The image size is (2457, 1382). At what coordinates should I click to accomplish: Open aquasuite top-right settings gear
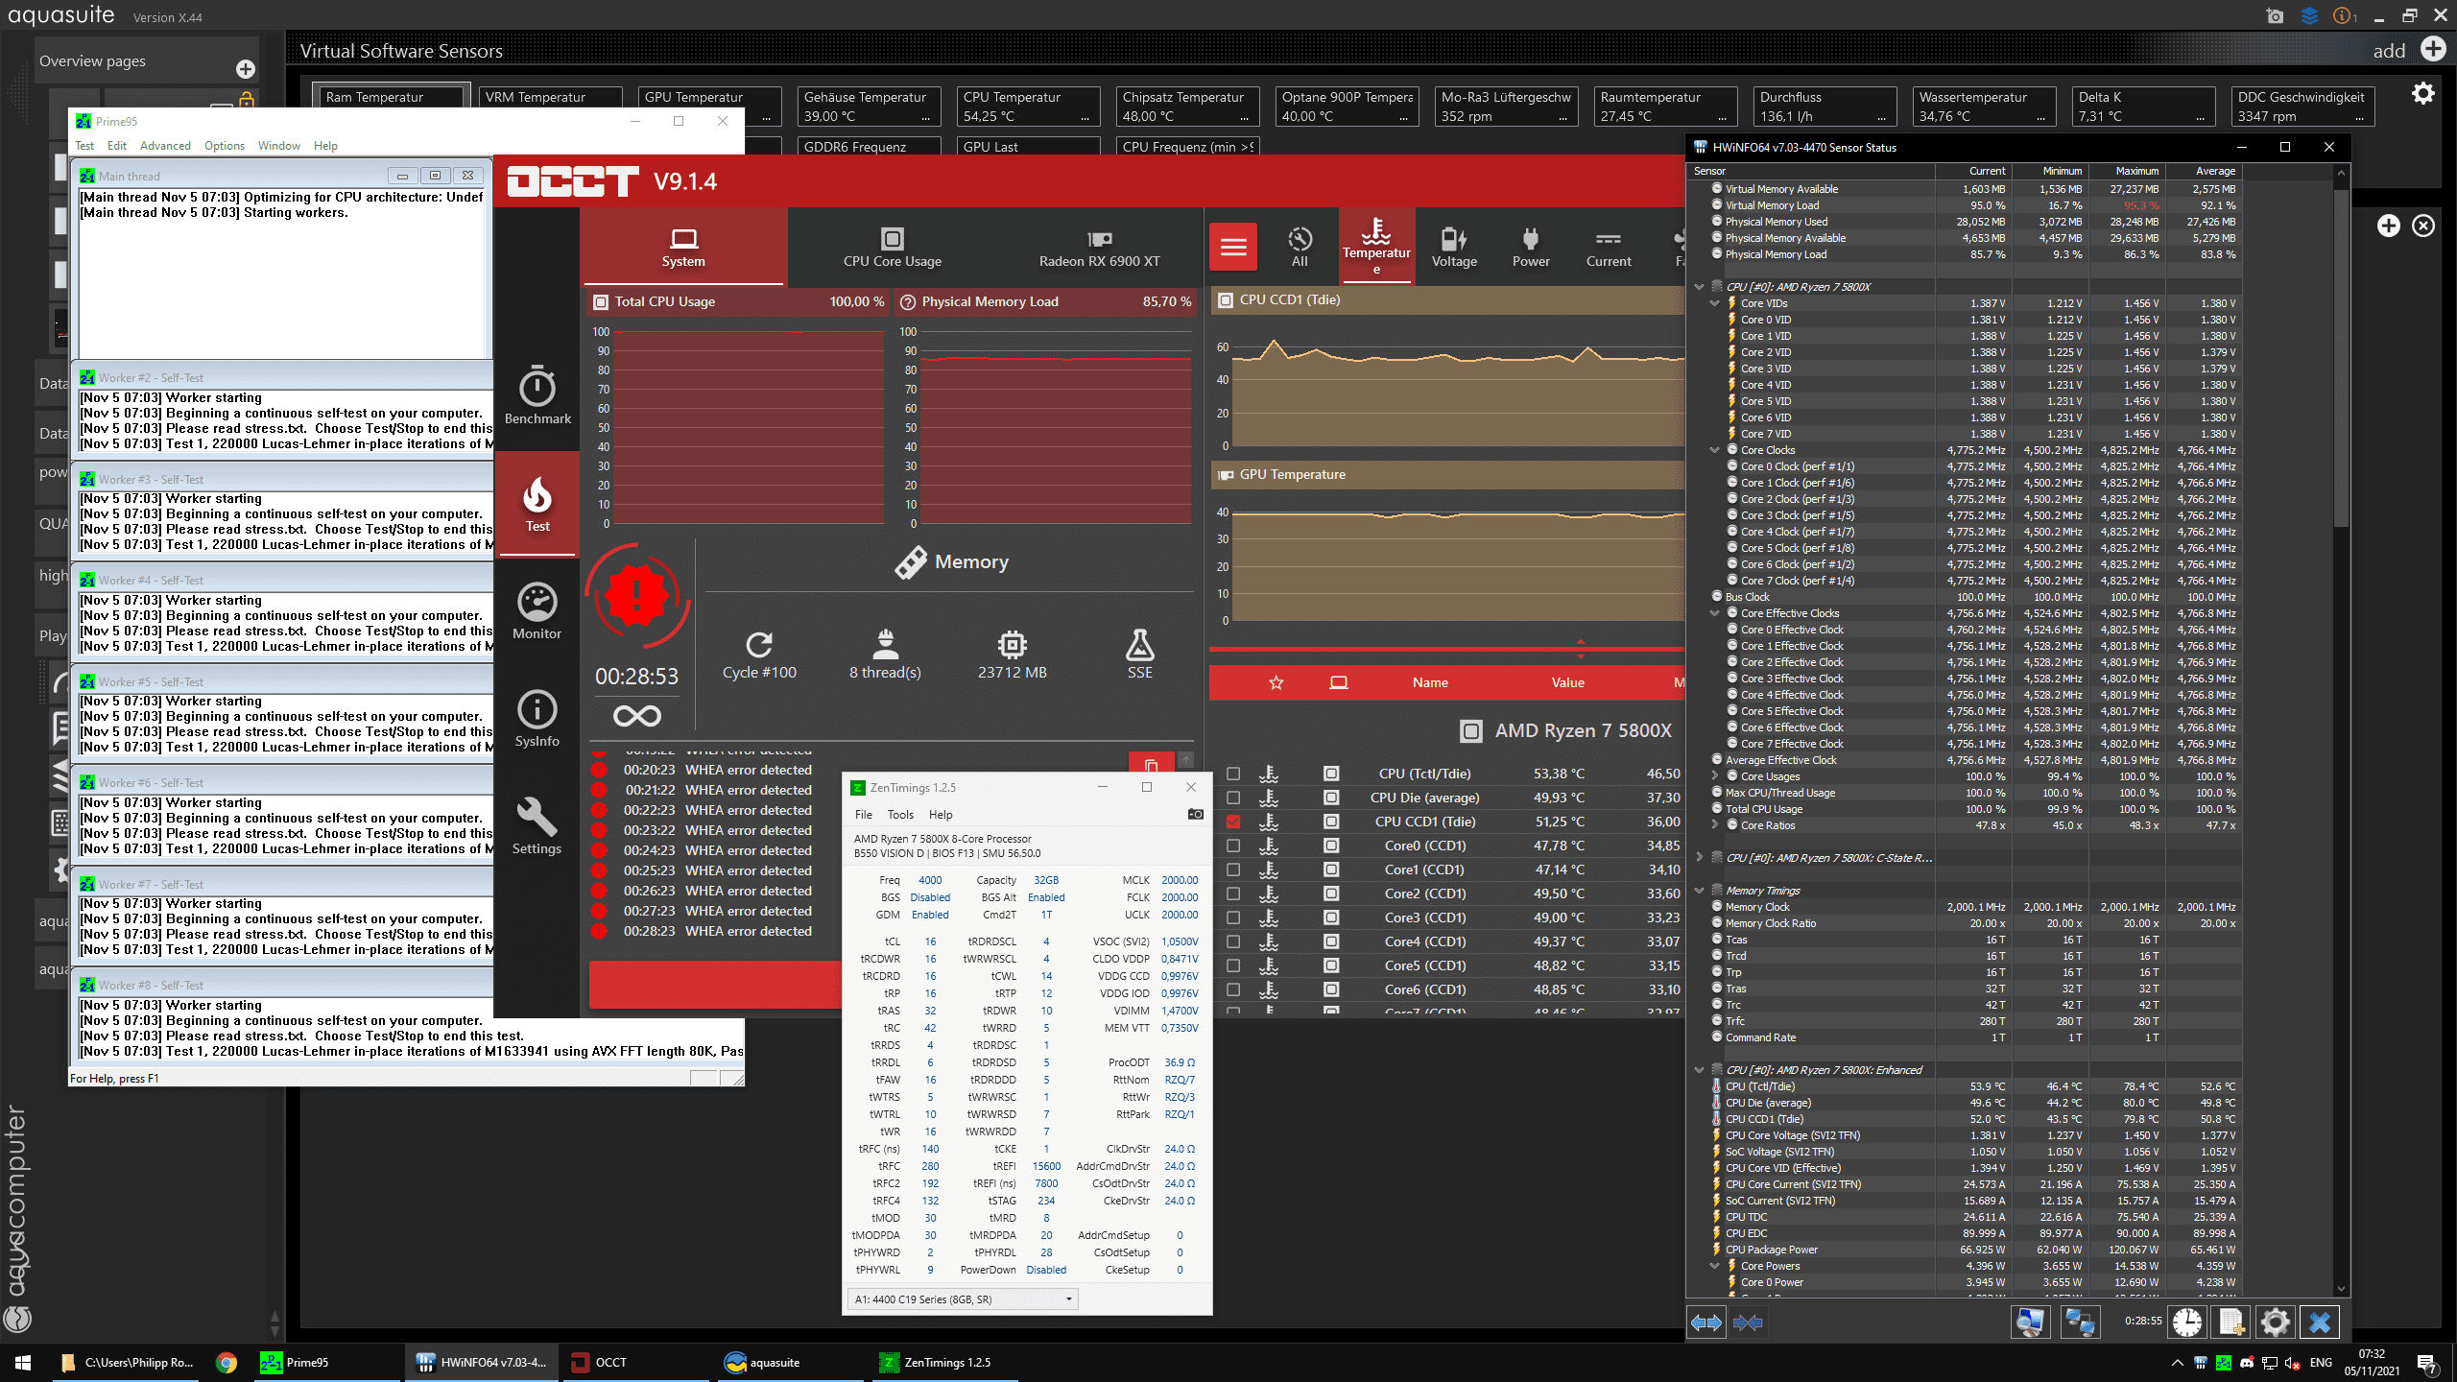(2423, 93)
